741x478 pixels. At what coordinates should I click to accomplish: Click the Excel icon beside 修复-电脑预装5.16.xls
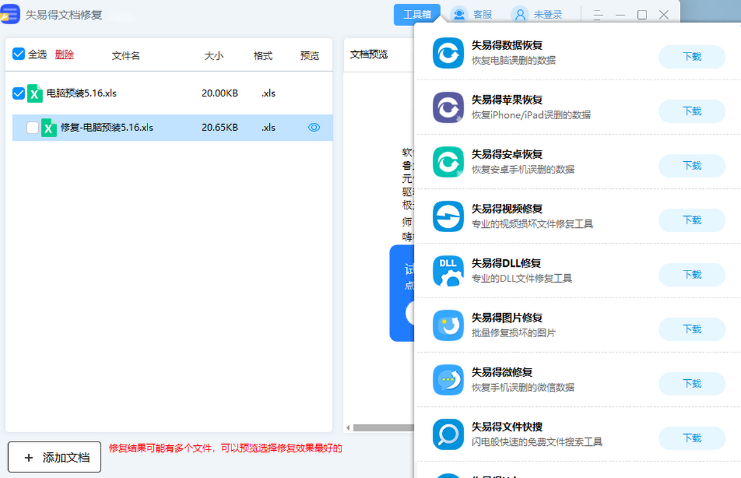coord(49,128)
